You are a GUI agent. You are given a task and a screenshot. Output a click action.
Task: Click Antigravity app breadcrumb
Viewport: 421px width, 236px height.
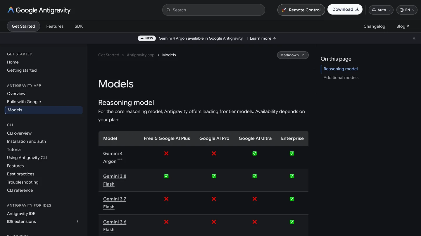click(x=141, y=55)
